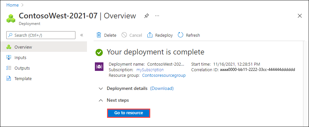
Task: Click the circular Refresh icon
Action: tap(181, 35)
